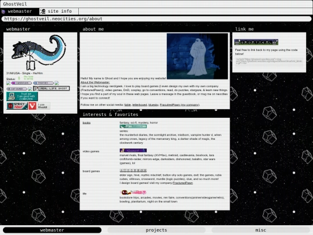The image size is (313, 235).
Task: Click the 'I use Vivaldi' badge
Action: coord(39,106)
